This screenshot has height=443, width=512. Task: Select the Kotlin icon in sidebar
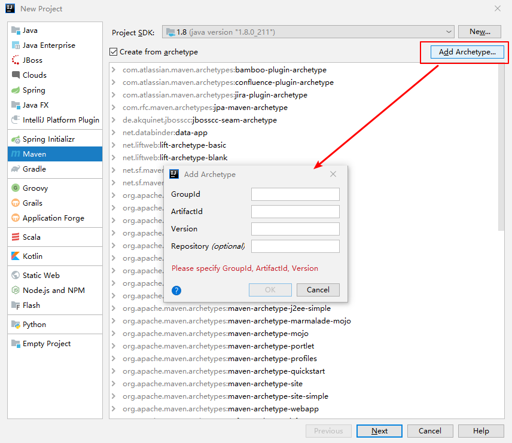16,256
